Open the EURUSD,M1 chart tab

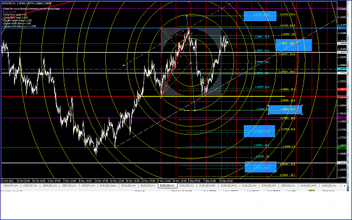coord(249,185)
